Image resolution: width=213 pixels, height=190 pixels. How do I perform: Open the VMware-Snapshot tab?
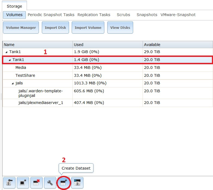point(178,15)
